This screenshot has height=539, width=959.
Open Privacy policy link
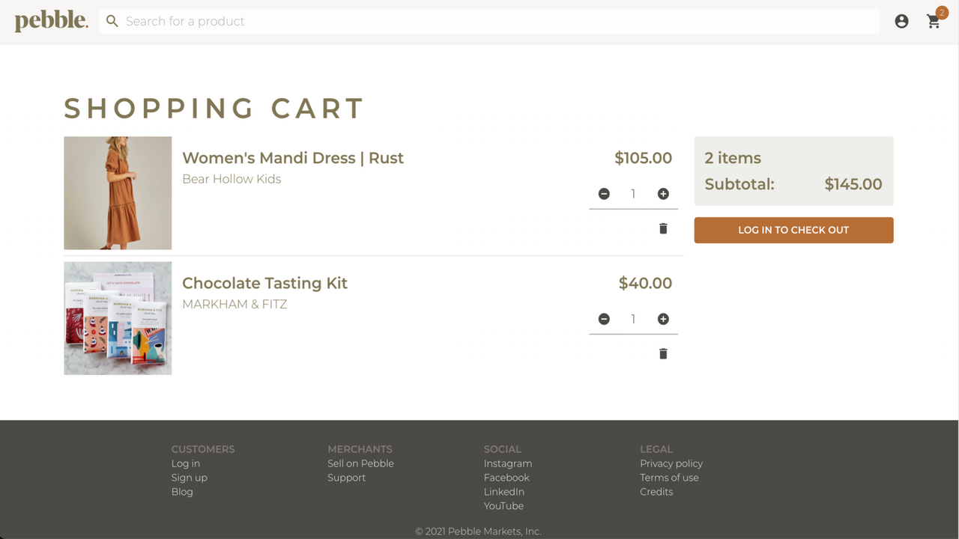tap(671, 463)
